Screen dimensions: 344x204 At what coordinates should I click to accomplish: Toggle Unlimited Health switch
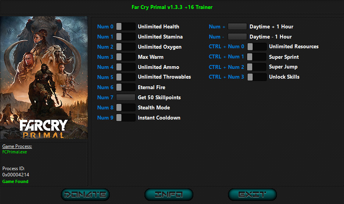click(x=126, y=27)
